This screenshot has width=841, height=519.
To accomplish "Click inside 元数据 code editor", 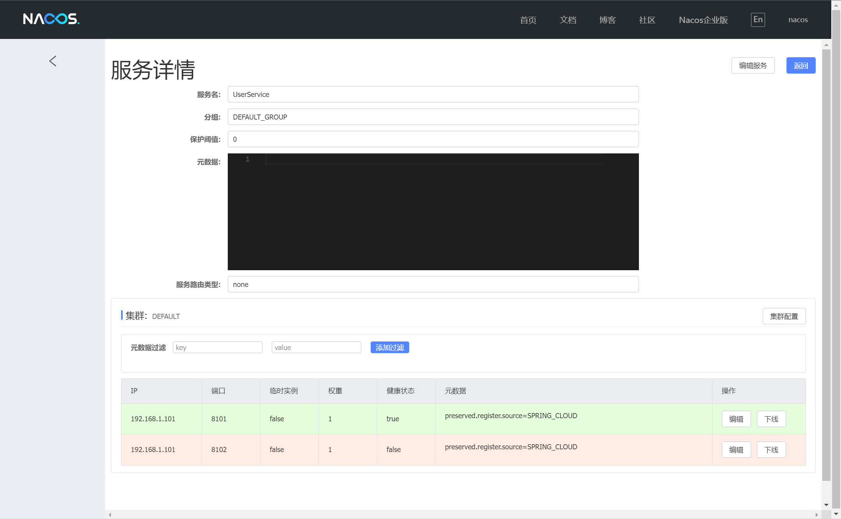I will pyautogui.click(x=433, y=212).
